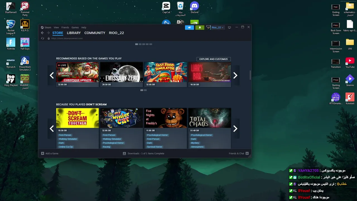Open Friends & Chat icon

(x=247, y=153)
